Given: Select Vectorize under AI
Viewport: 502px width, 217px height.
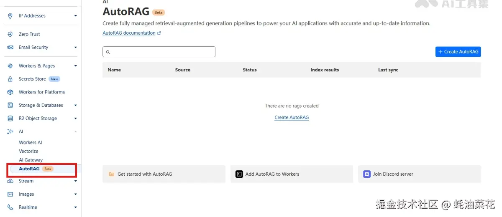Looking at the screenshot, I should 28,151.
